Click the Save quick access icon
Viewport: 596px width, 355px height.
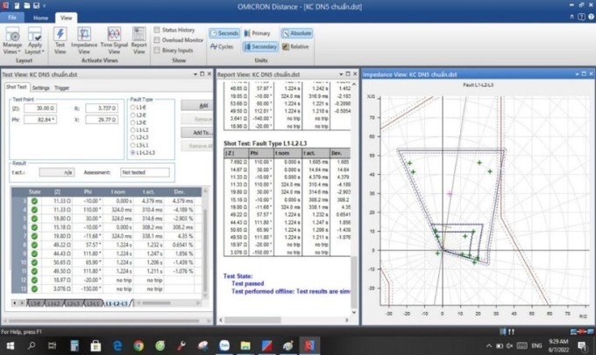click(36, 6)
